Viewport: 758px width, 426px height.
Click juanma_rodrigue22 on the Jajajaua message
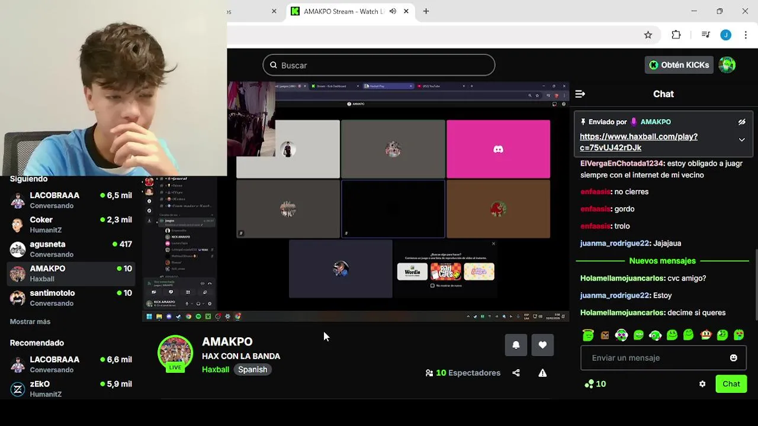[615, 243]
